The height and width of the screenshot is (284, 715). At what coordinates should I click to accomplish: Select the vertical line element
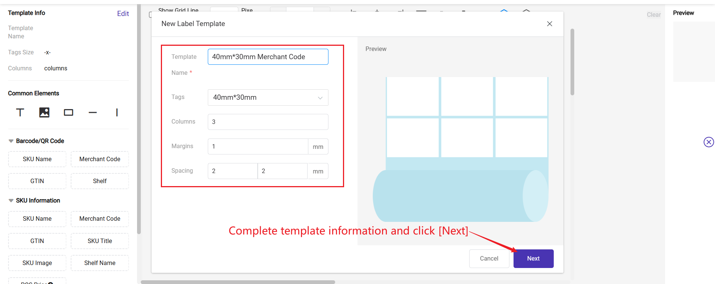coord(117,112)
